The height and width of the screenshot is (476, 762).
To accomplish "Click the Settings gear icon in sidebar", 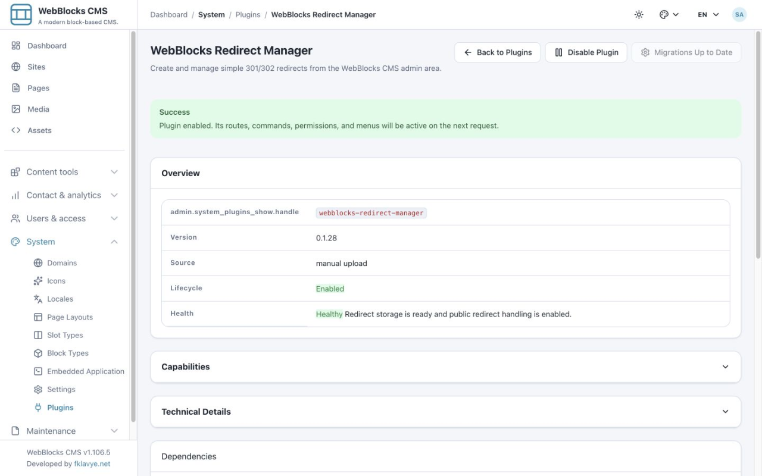I will point(38,389).
